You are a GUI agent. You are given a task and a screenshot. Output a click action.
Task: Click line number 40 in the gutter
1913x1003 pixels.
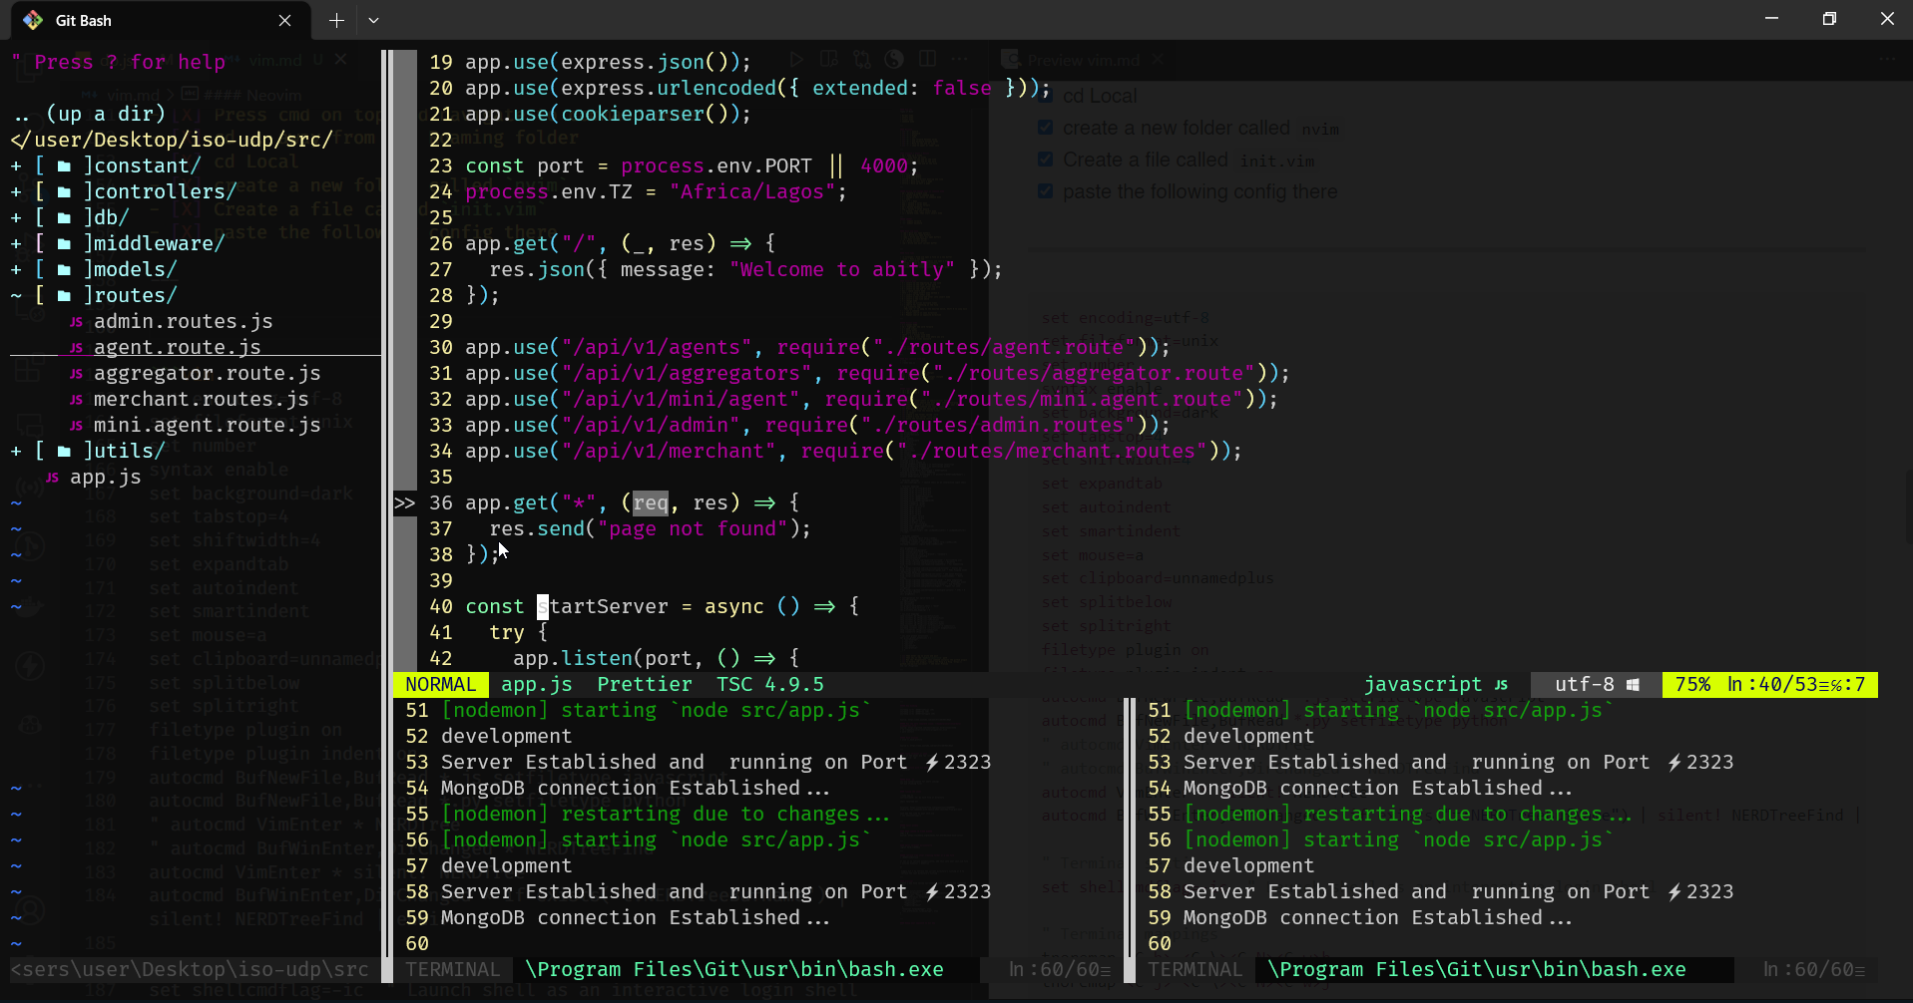(441, 607)
